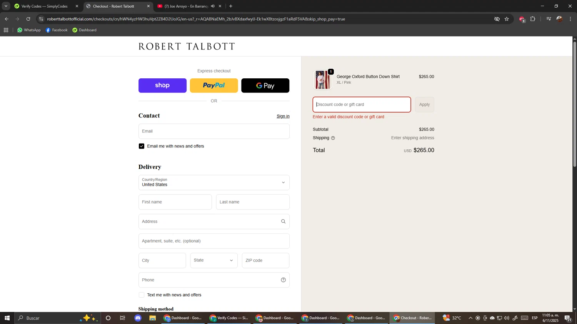Open the apps grid in bookmarks bar
The width and height of the screenshot is (577, 324).
click(x=6, y=30)
